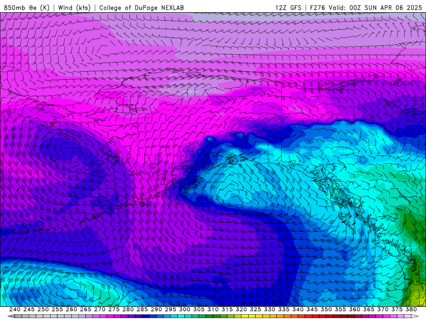Click the 375 color bar number

pyautogui.click(x=397, y=309)
